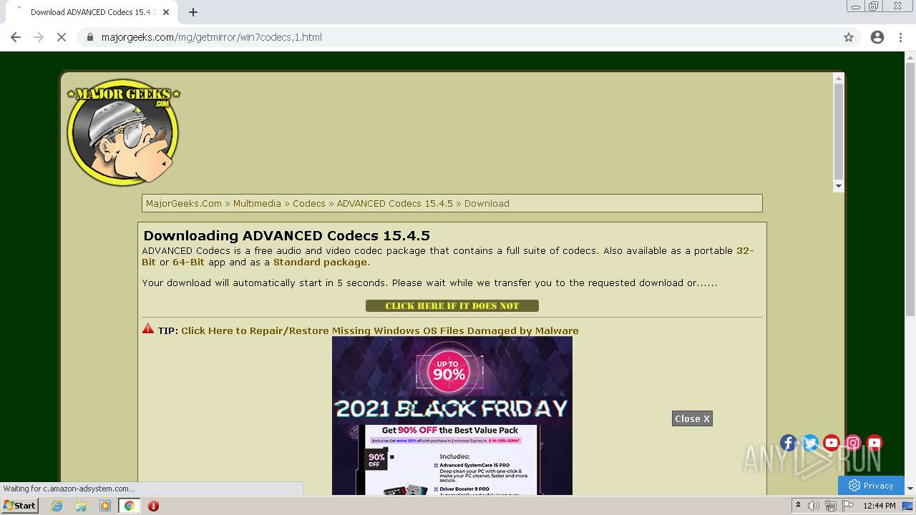Open the red Opera-style taskbar icon
Screen dimensions: 916x515
click(153, 506)
